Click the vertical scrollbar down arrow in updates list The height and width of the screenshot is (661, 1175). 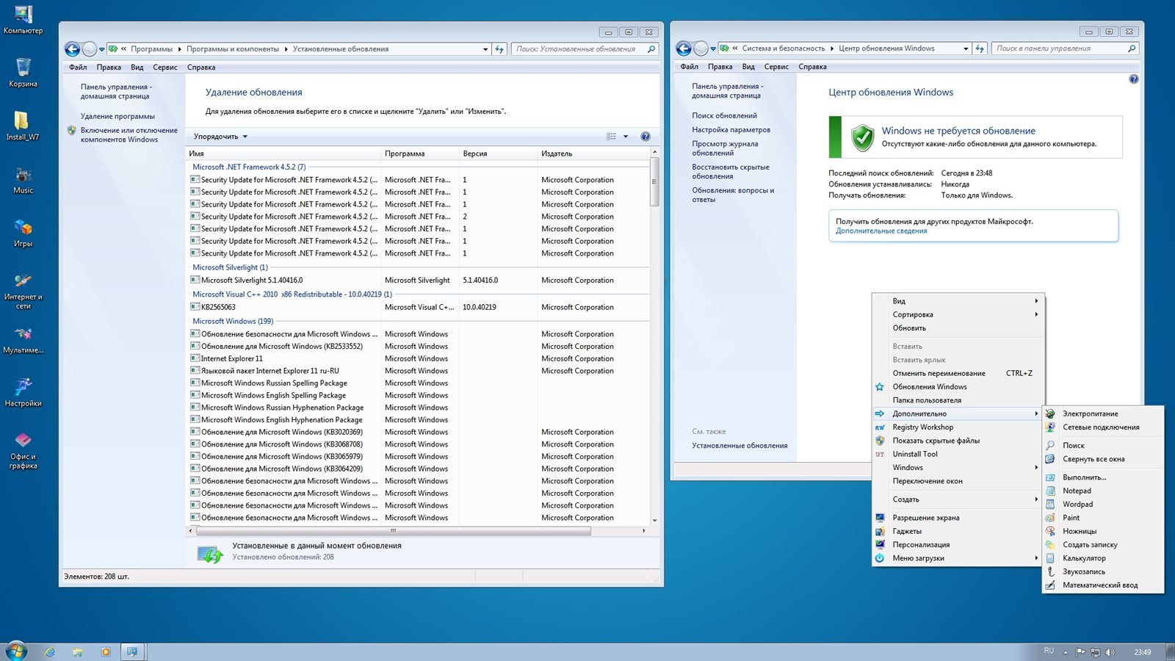pos(654,520)
